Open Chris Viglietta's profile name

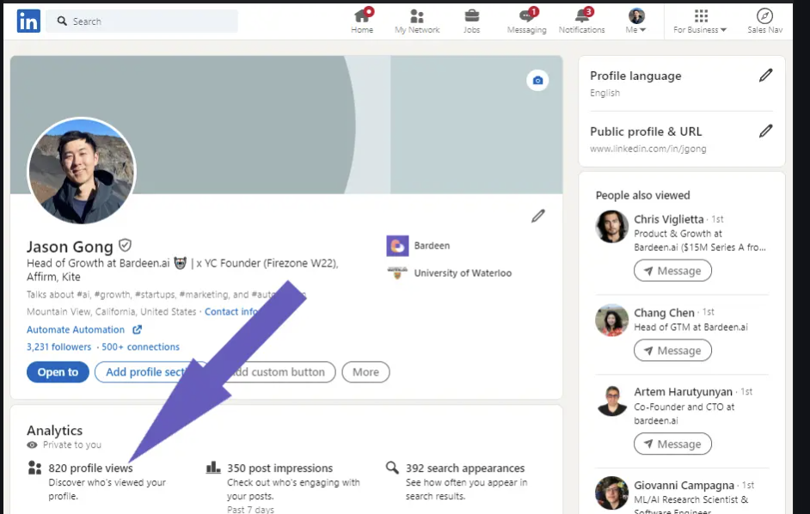pos(668,219)
